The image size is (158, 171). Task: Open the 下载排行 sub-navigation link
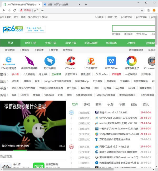tap(24, 50)
